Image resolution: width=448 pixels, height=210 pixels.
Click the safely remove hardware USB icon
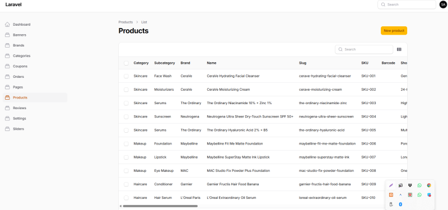[391, 204]
